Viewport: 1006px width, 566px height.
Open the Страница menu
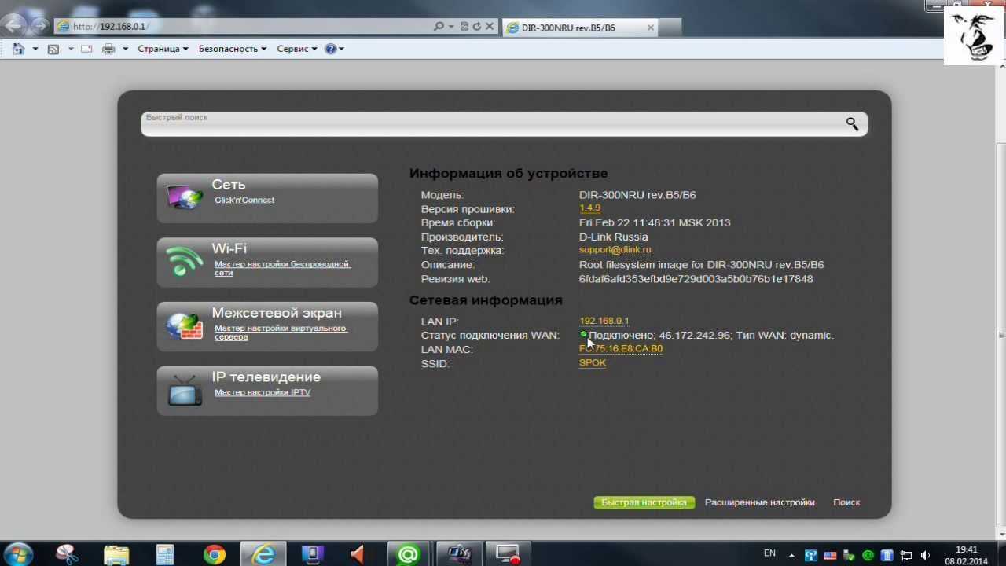pyautogui.click(x=163, y=49)
